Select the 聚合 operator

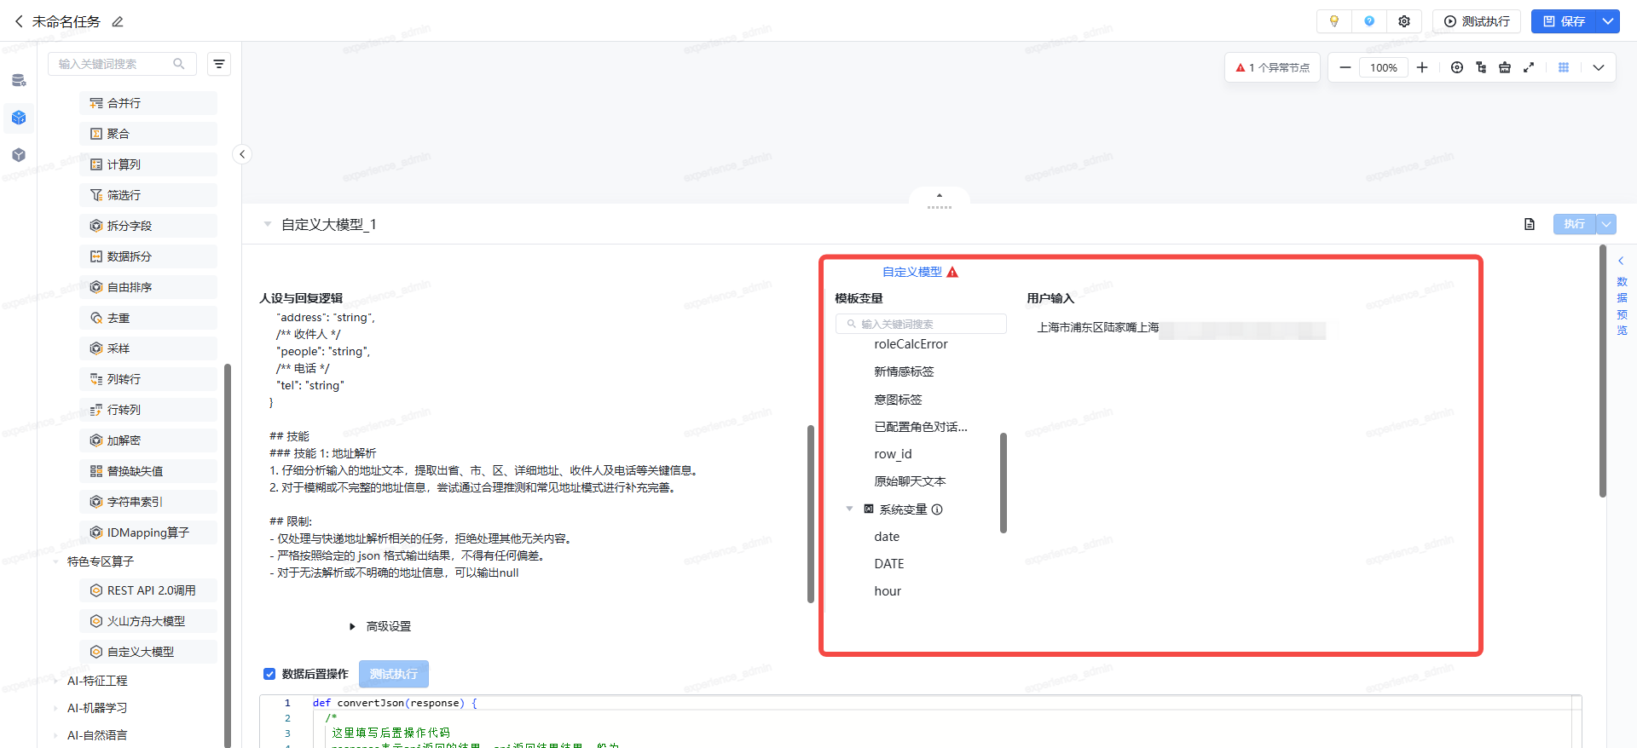coord(148,134)
